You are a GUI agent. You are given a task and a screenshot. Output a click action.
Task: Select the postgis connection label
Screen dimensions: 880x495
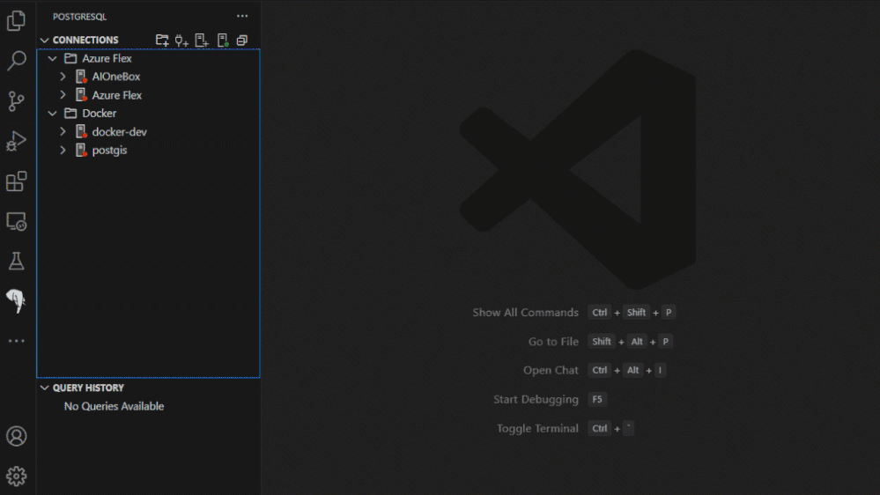tap(109, 151)
